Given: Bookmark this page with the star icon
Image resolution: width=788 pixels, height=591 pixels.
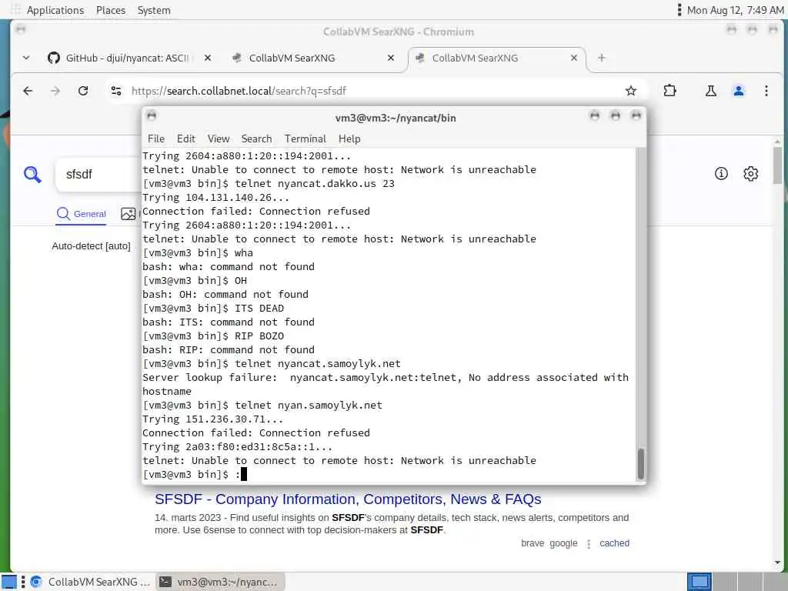Looking at the screenshot, I should 631,91.
